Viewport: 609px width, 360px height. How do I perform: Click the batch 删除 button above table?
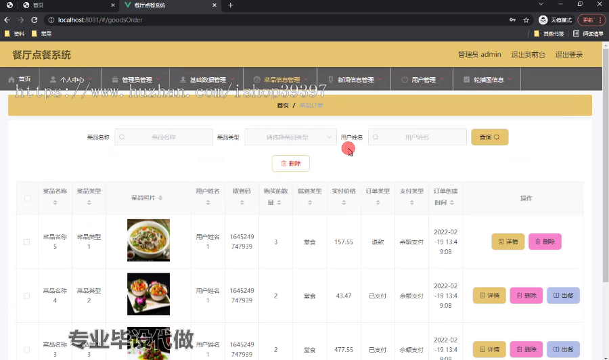(x=290, y=164)
